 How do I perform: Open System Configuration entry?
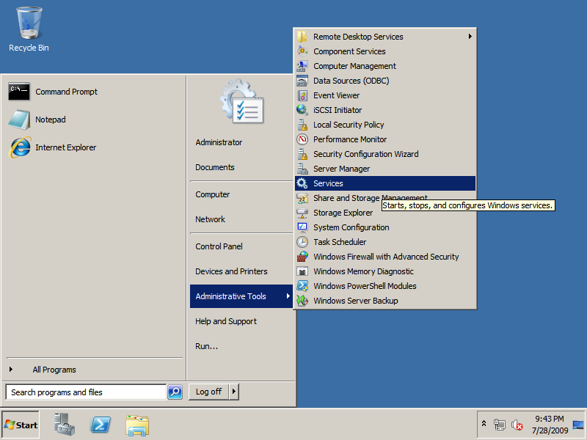point(385,227)
